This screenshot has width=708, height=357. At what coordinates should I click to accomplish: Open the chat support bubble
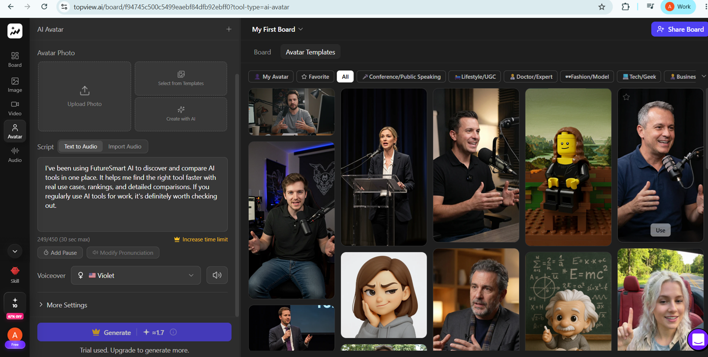pyautogui.click(x=698, y=340)
